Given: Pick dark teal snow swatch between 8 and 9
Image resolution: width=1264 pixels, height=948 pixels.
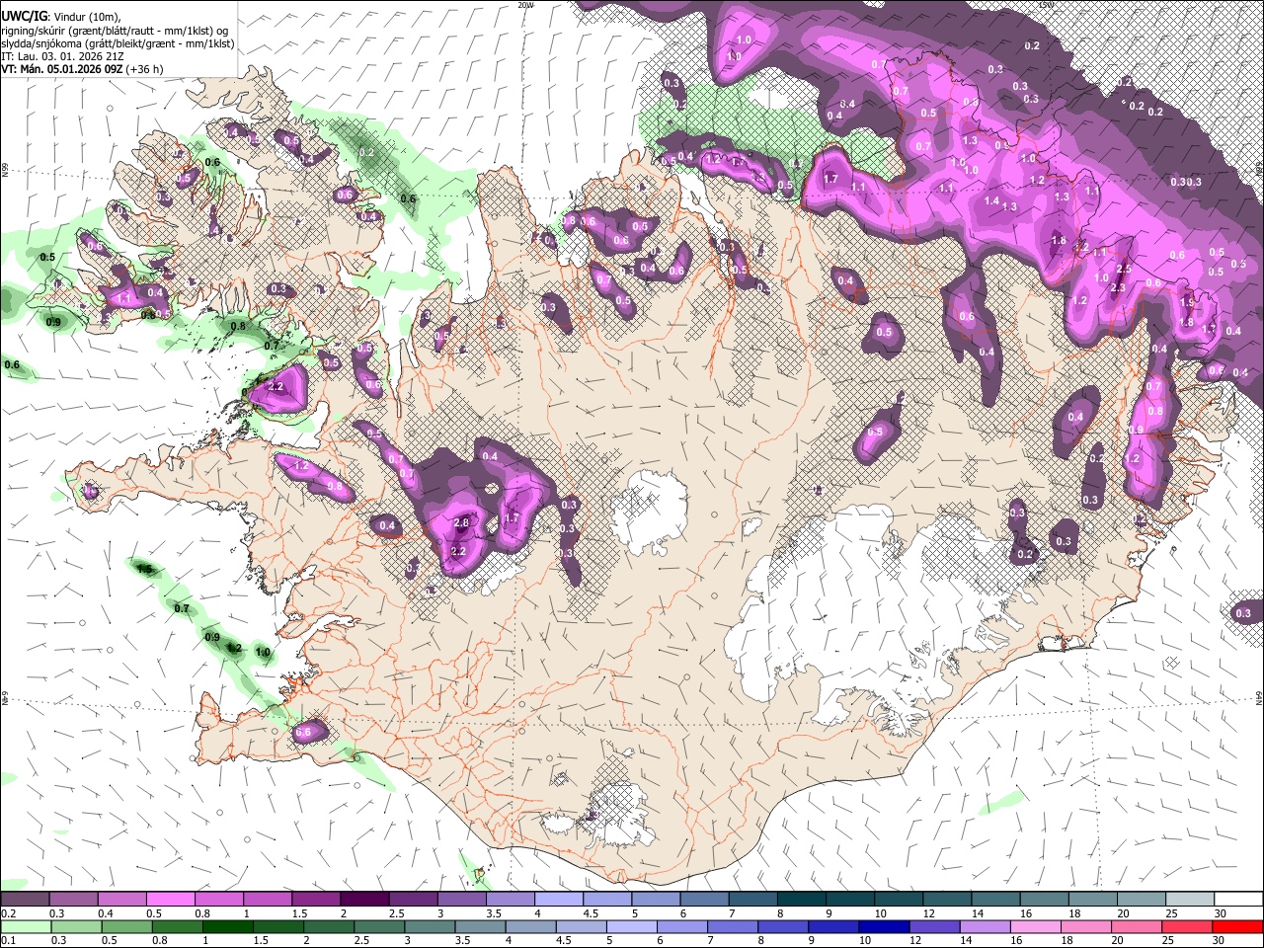Looking at the screenshot, I should click(x=801, y=900).
